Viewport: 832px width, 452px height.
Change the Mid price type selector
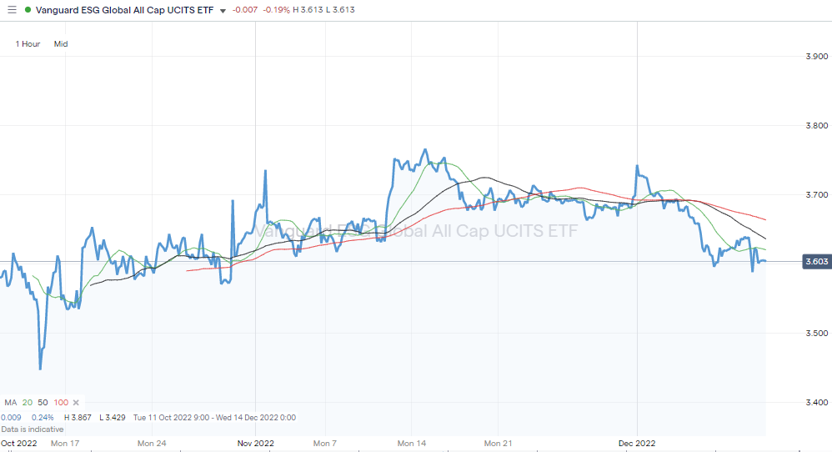point(61,43)
